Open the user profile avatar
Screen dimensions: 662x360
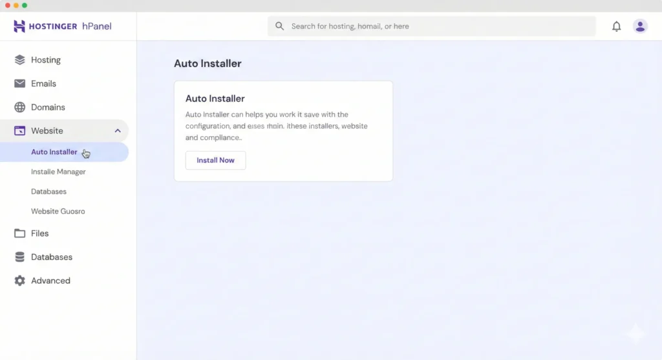pyautogui.click(x=640, y=26)
